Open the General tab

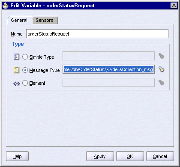click(x=19, y=20)
